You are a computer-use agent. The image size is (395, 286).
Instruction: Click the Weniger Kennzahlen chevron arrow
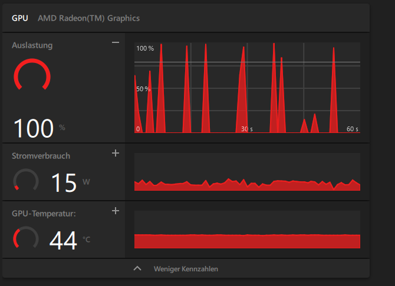(x=137, y=268)
